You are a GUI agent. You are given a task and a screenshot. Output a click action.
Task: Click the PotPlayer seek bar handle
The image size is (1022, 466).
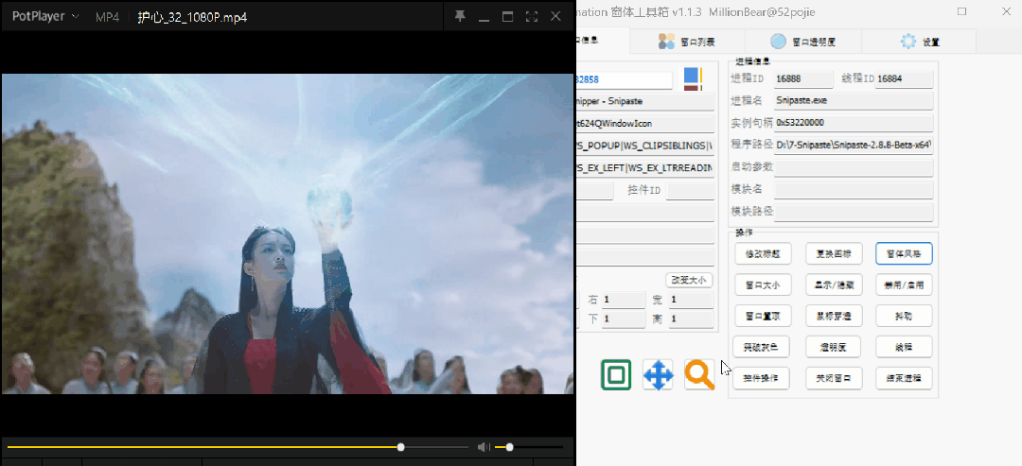(401, 447)
